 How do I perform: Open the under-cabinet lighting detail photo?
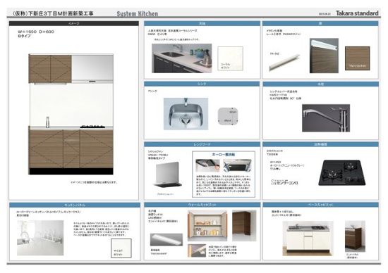coord(197,250)
